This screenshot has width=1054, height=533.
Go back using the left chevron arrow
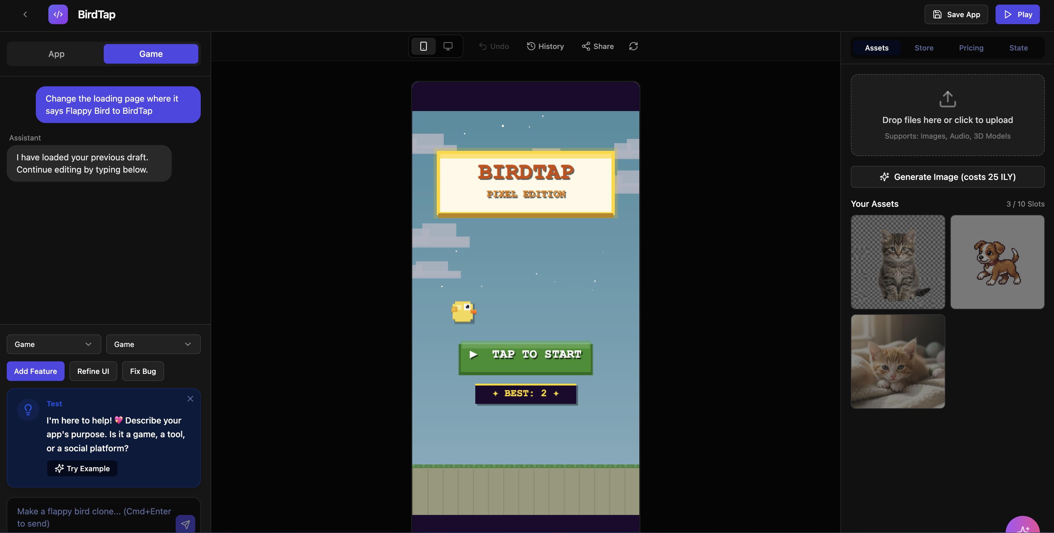click(x=25, y=15)
